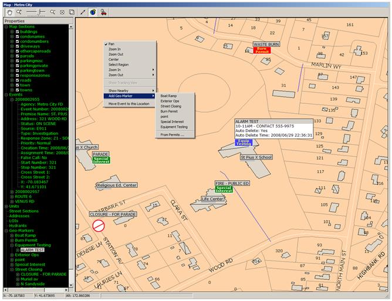
Task: Collapse the Map Sections tree node
Action: click(6, 26)
